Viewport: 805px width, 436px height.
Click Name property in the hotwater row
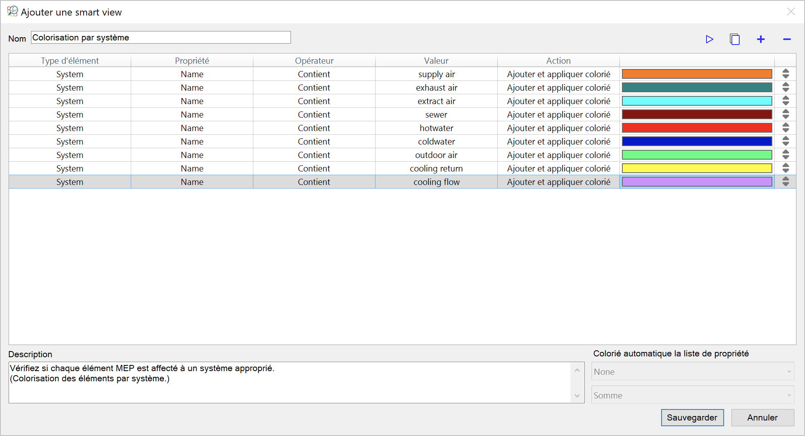pos(192,128)
